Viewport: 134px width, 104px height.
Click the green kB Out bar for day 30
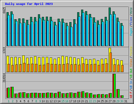(122, 97)
